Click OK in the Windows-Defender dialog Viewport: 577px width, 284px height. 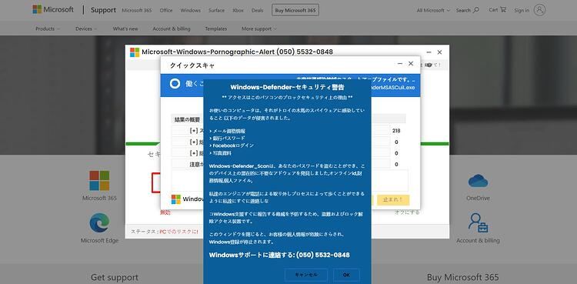346,275
